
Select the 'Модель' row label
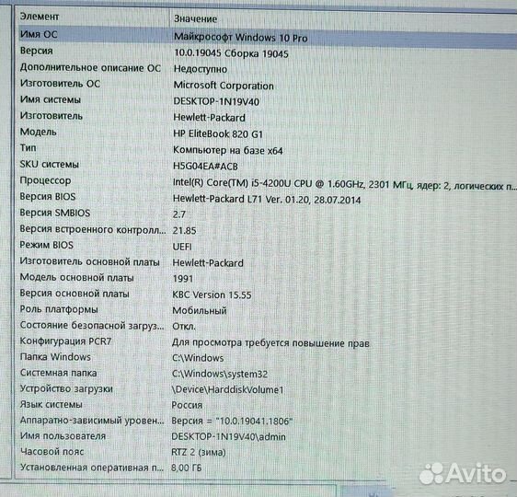point(38,132)
